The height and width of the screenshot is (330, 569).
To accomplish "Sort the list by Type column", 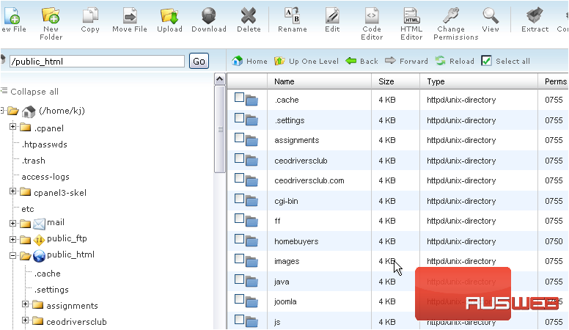I will click(436, 81).
